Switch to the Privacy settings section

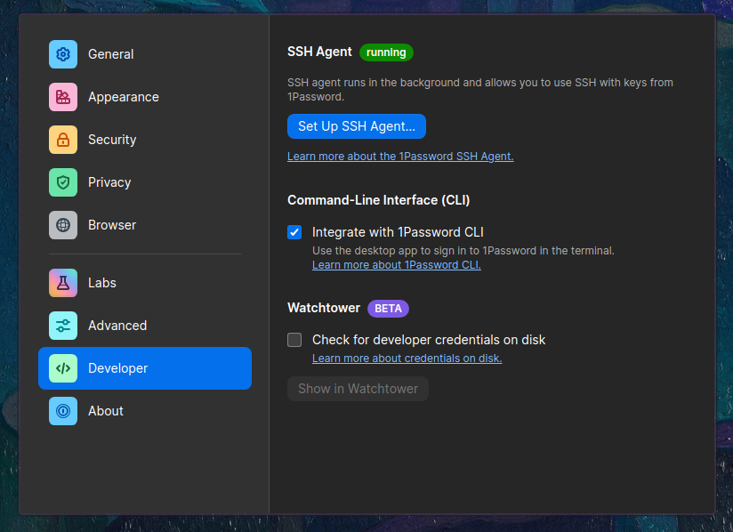click(109, 182)
